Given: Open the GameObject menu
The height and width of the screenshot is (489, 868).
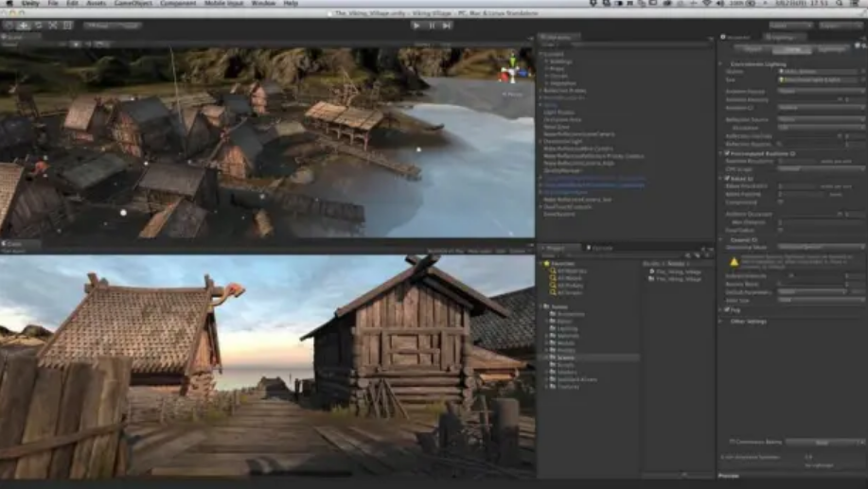Looking at the screenshot, I should 133,4.
